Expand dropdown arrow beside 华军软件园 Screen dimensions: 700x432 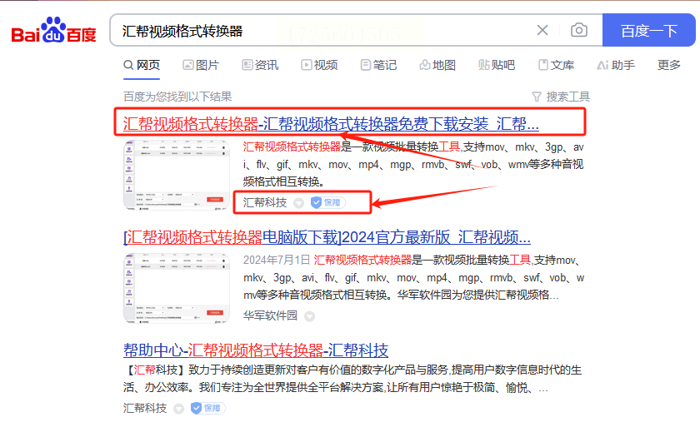309,316
